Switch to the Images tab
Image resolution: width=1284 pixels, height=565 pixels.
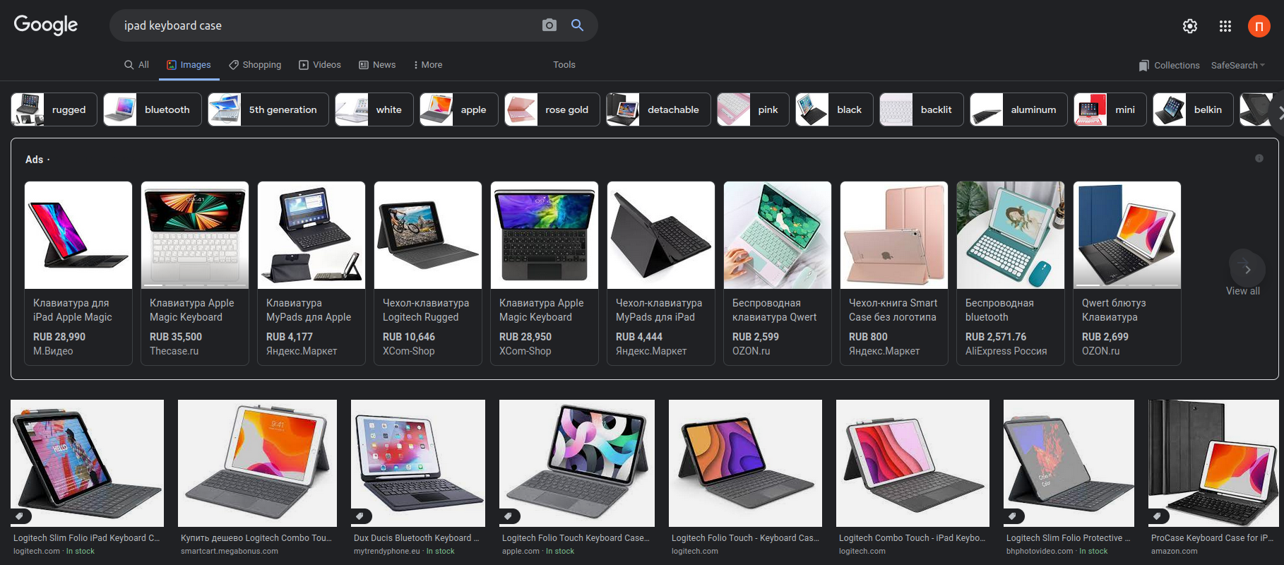click(189, 64)
